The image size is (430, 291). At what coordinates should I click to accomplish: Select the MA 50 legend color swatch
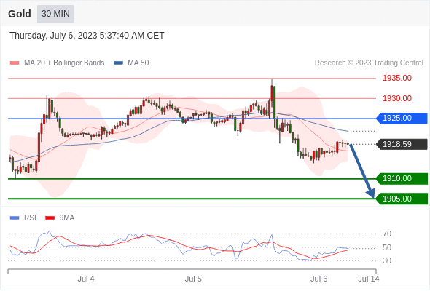point(118,63)
